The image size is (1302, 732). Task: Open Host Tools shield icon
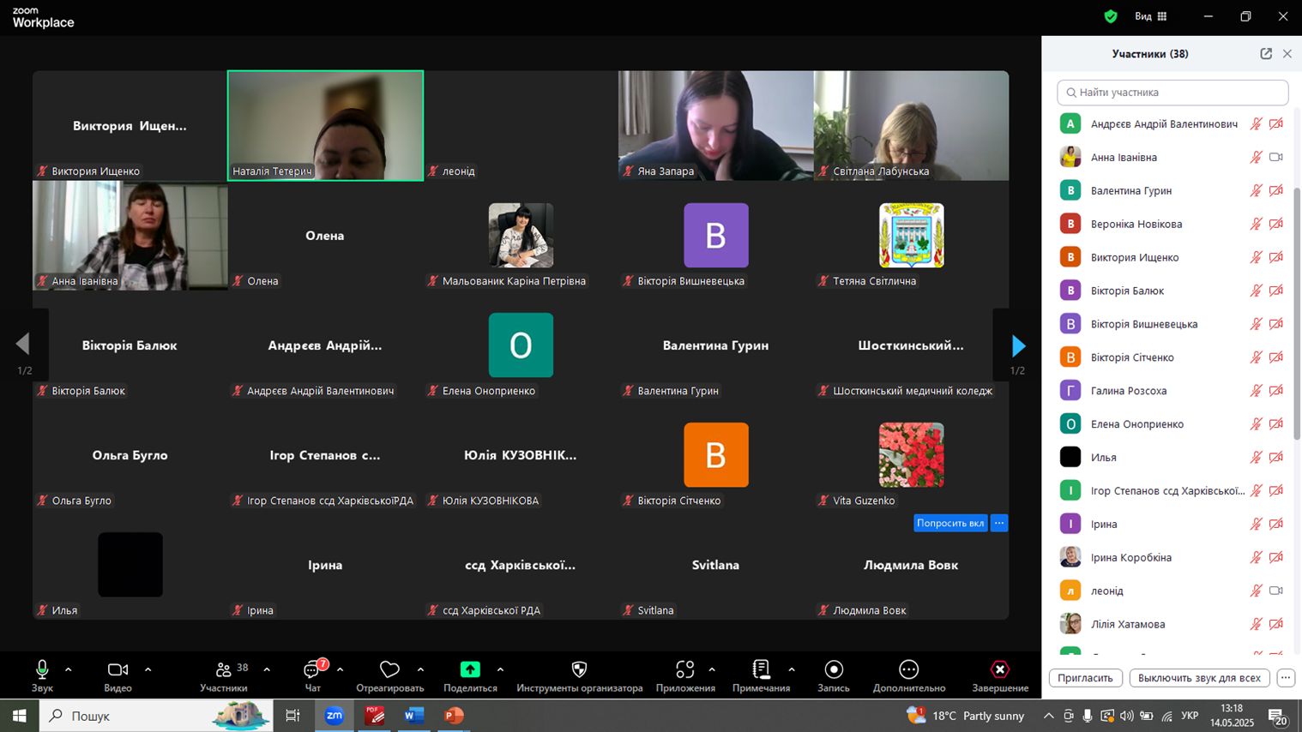click(x=579, y=669)
